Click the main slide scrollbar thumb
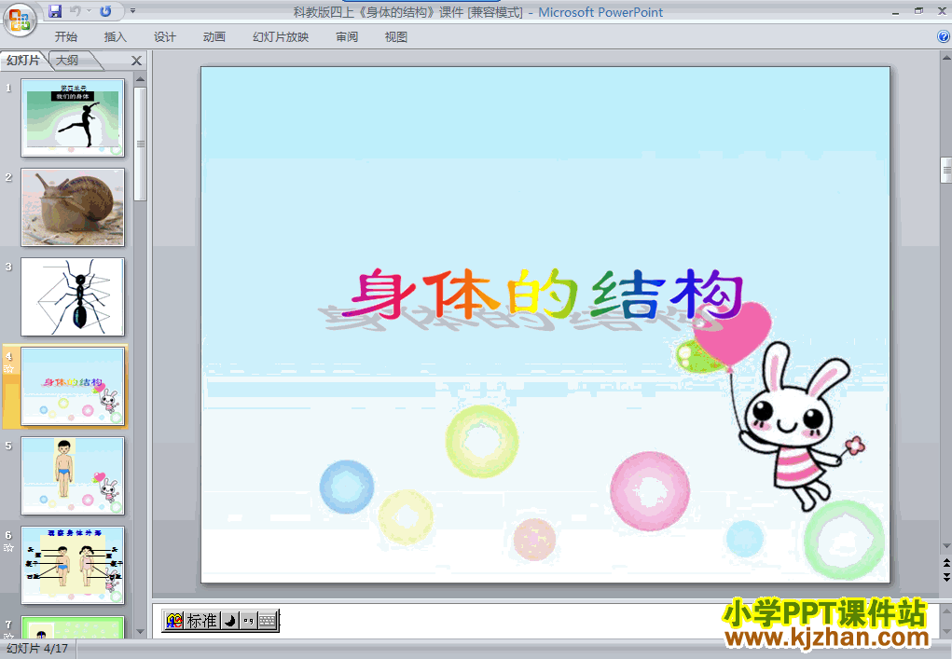Image resolution: width=952 pixels, height=659 pixels. coord(945,170)
